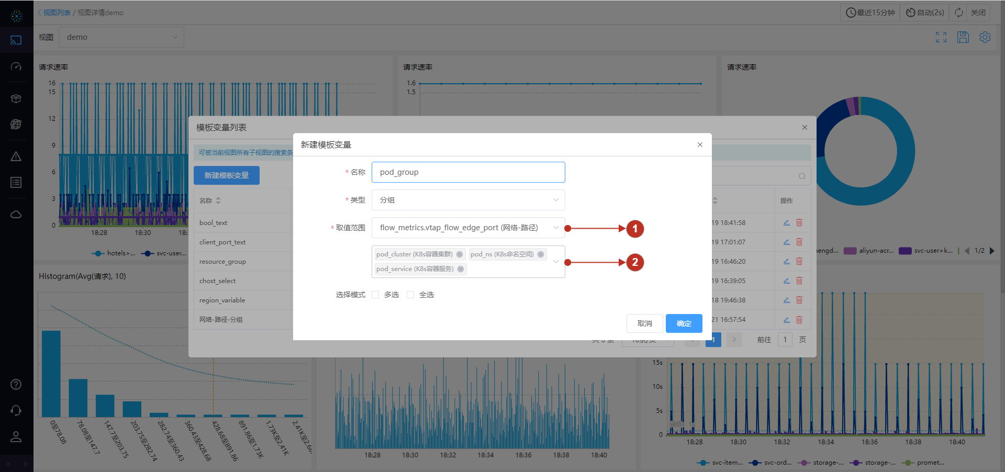Viewport: 1005px width, 472px height.
Task: Open the alerts warning triangle in sidebar
Action: tap(16, 156)
